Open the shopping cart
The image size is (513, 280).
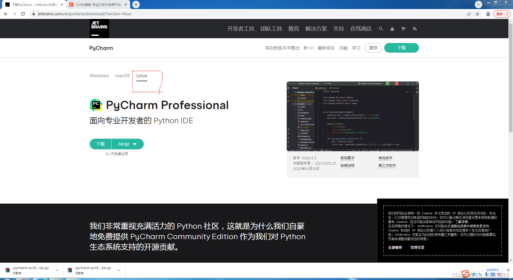pos(403,29)
